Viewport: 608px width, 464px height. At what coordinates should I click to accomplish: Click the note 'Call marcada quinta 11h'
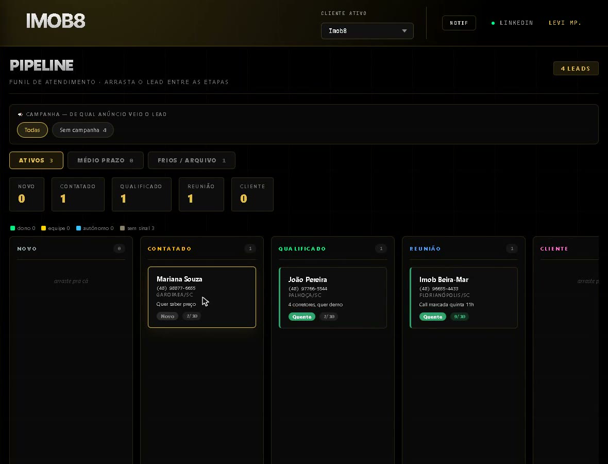pos(446,305)
